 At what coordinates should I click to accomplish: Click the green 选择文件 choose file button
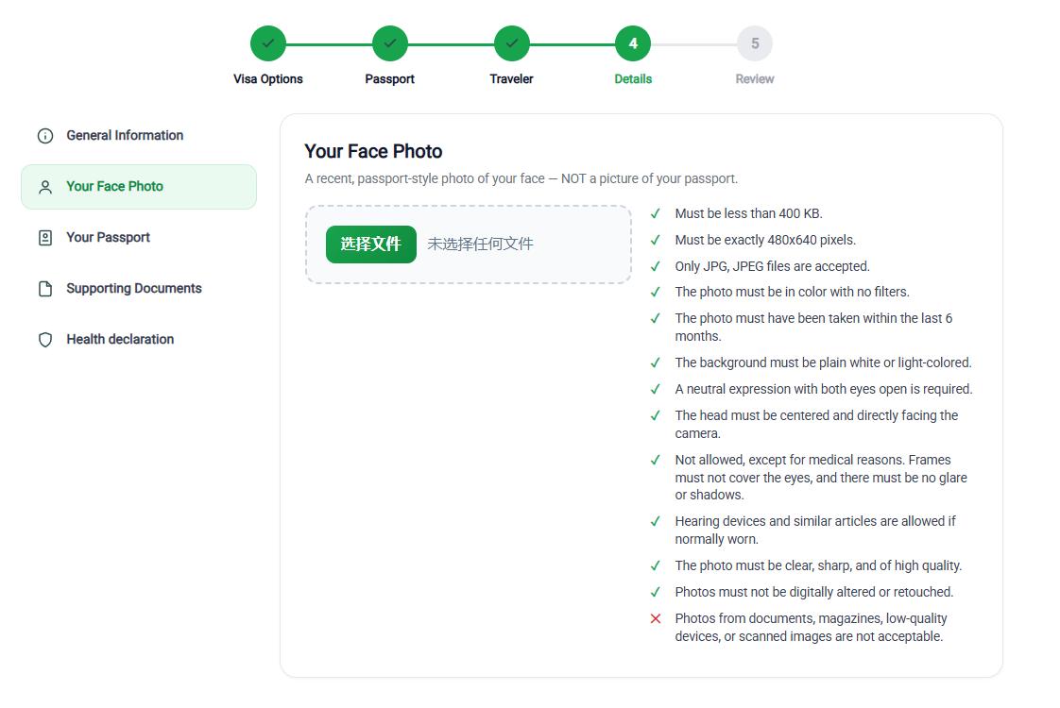tap(371, 244)
